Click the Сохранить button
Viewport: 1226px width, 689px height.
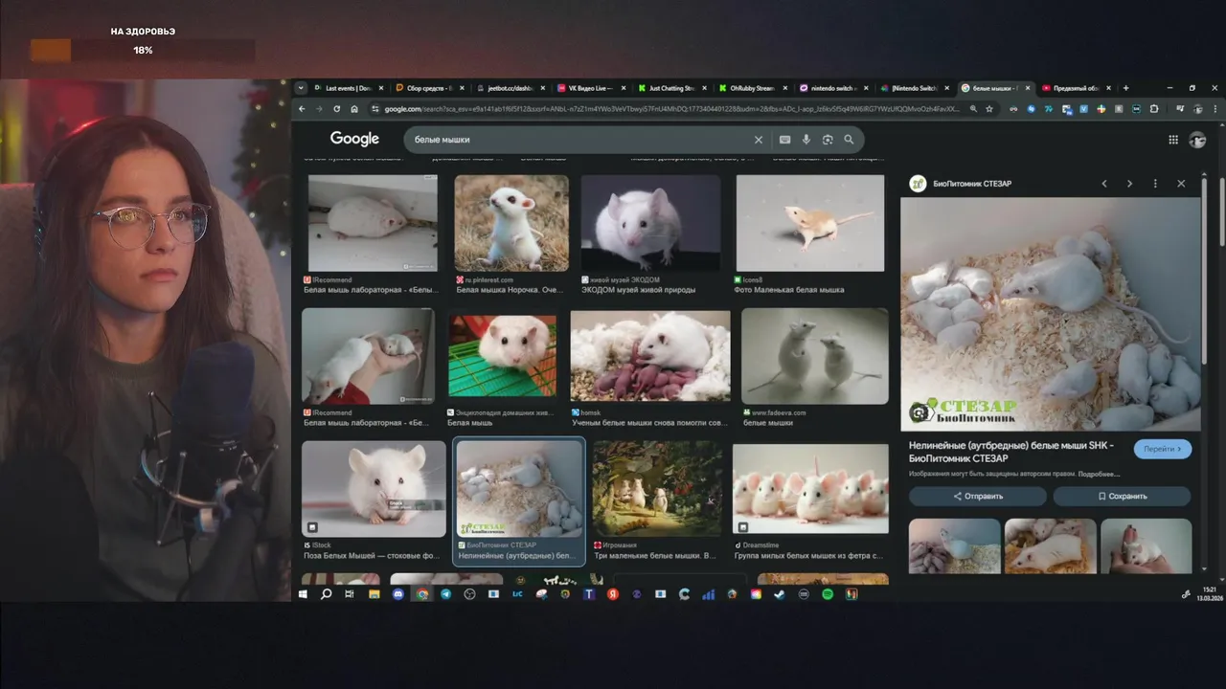(1123, 497)
